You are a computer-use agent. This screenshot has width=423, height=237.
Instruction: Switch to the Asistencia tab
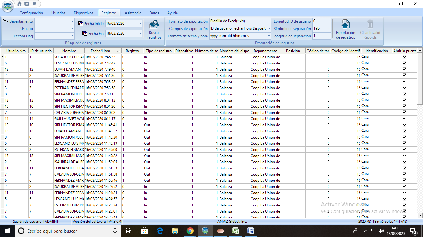coord(133,13)
